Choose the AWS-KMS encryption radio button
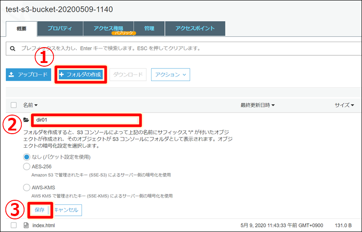 pyautogui.click(x=27, y=188)
